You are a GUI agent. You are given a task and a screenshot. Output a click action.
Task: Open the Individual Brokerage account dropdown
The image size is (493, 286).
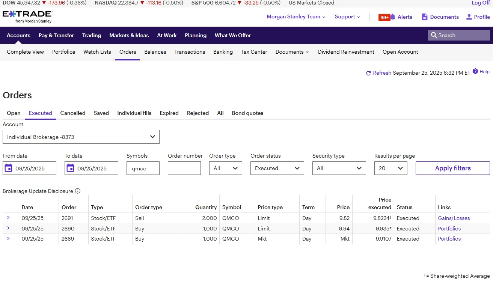click(x=81, y=137)
